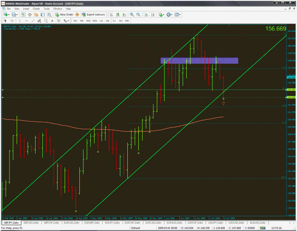Switch chart to Bar Chart mode

[111, 15]
